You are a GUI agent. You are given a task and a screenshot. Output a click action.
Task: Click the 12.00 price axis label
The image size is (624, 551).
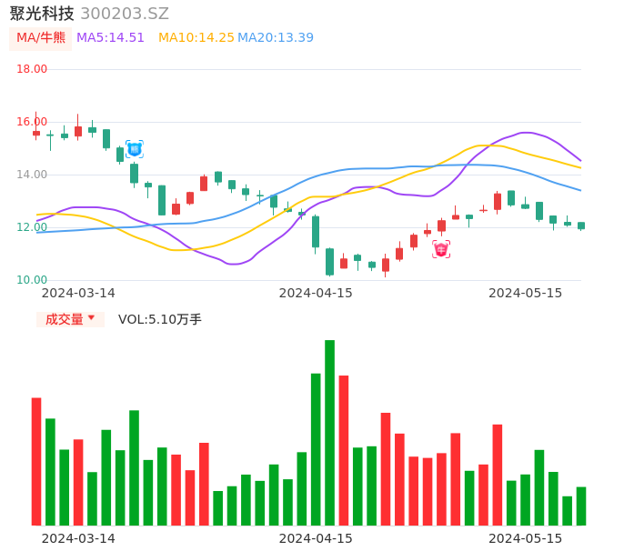tap(32, 227)
